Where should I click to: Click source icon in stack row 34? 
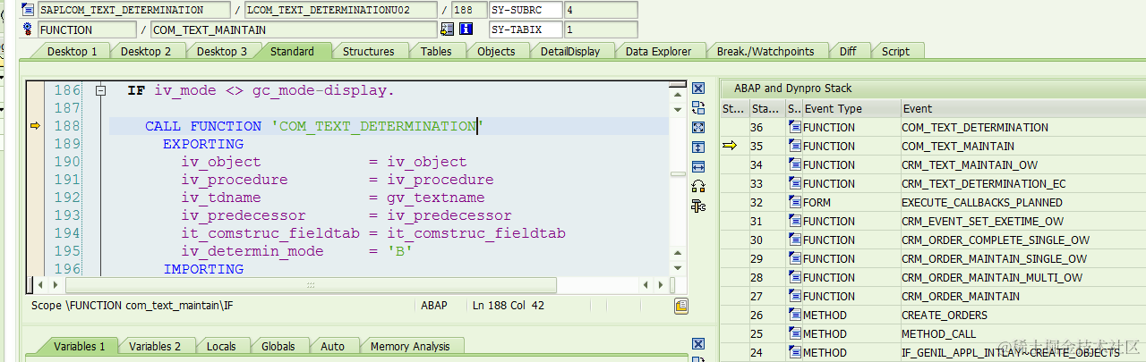[794, 165]
